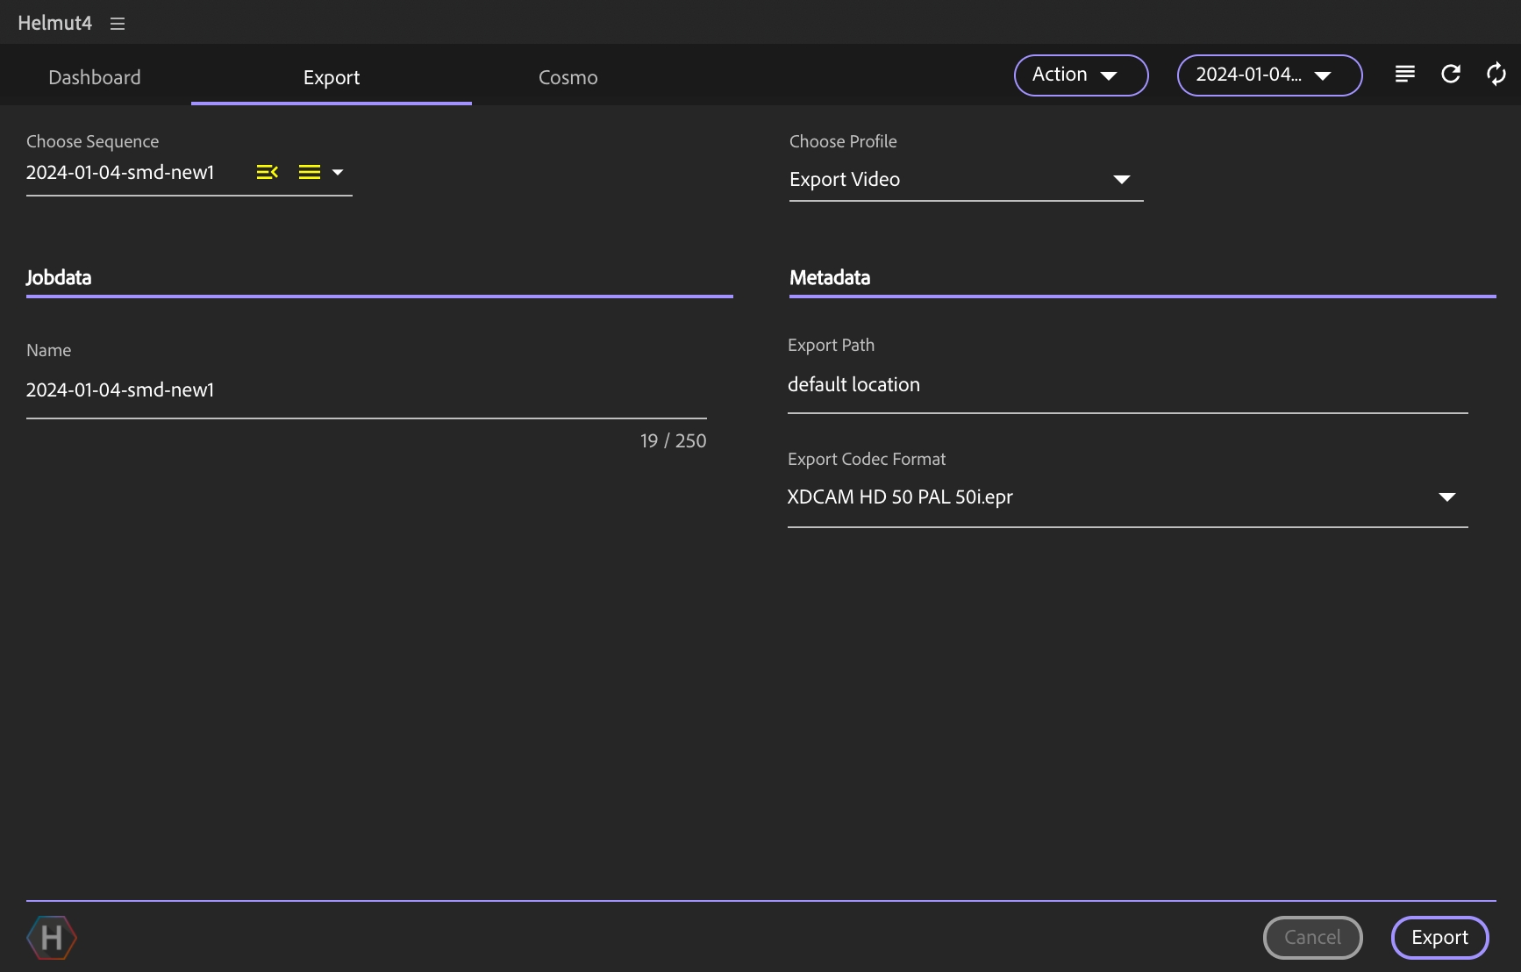The image size is (1521, 972).
Task: Click the circular refresh arrow icon
Action: [x=1451, y=75]
